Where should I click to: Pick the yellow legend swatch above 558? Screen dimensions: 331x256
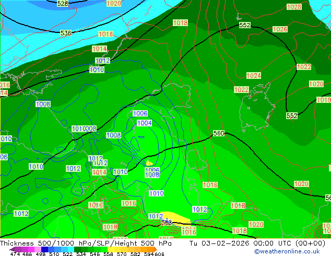111,249
